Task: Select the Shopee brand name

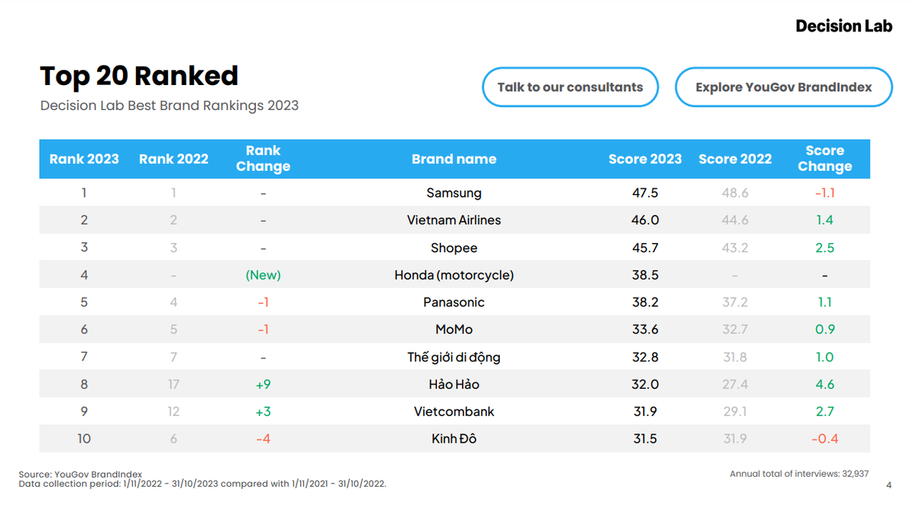Action: click(454, 248)
